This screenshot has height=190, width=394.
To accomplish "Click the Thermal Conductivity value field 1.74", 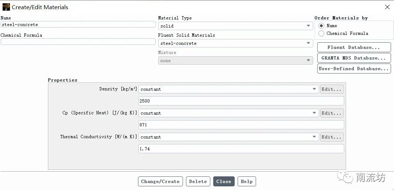I will [241, 149].
